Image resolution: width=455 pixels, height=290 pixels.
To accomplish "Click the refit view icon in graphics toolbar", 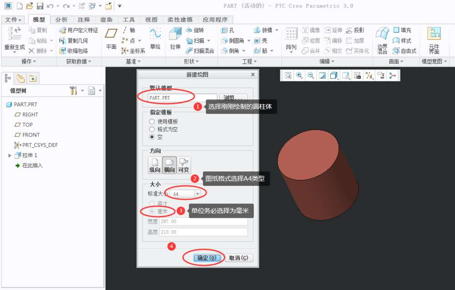I will pyautogui.click(x=288, y=76).
